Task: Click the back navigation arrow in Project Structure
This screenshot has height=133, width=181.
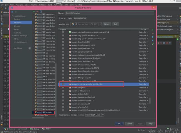Action: 12,12
